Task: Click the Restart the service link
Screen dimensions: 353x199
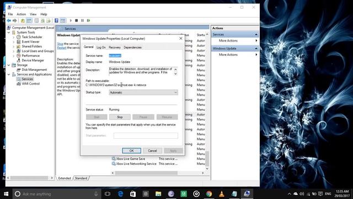Action: pos(62,48)
